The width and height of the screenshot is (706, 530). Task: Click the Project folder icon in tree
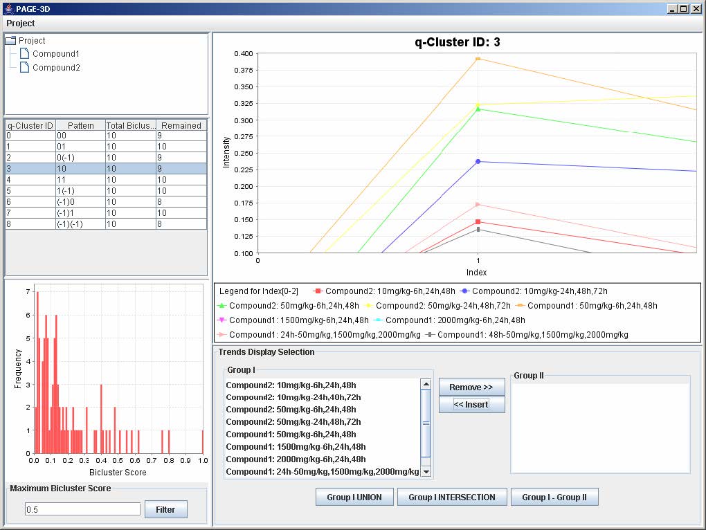coord(10,41)
